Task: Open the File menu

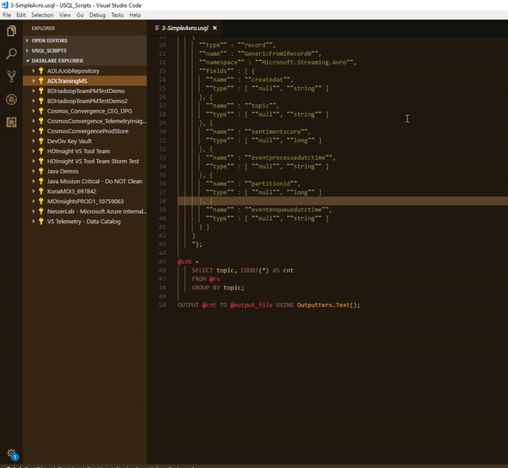Action: click(7, 15)
